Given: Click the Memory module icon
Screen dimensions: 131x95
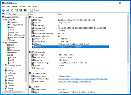Looking at the screenshot, I should coord(8,53).
